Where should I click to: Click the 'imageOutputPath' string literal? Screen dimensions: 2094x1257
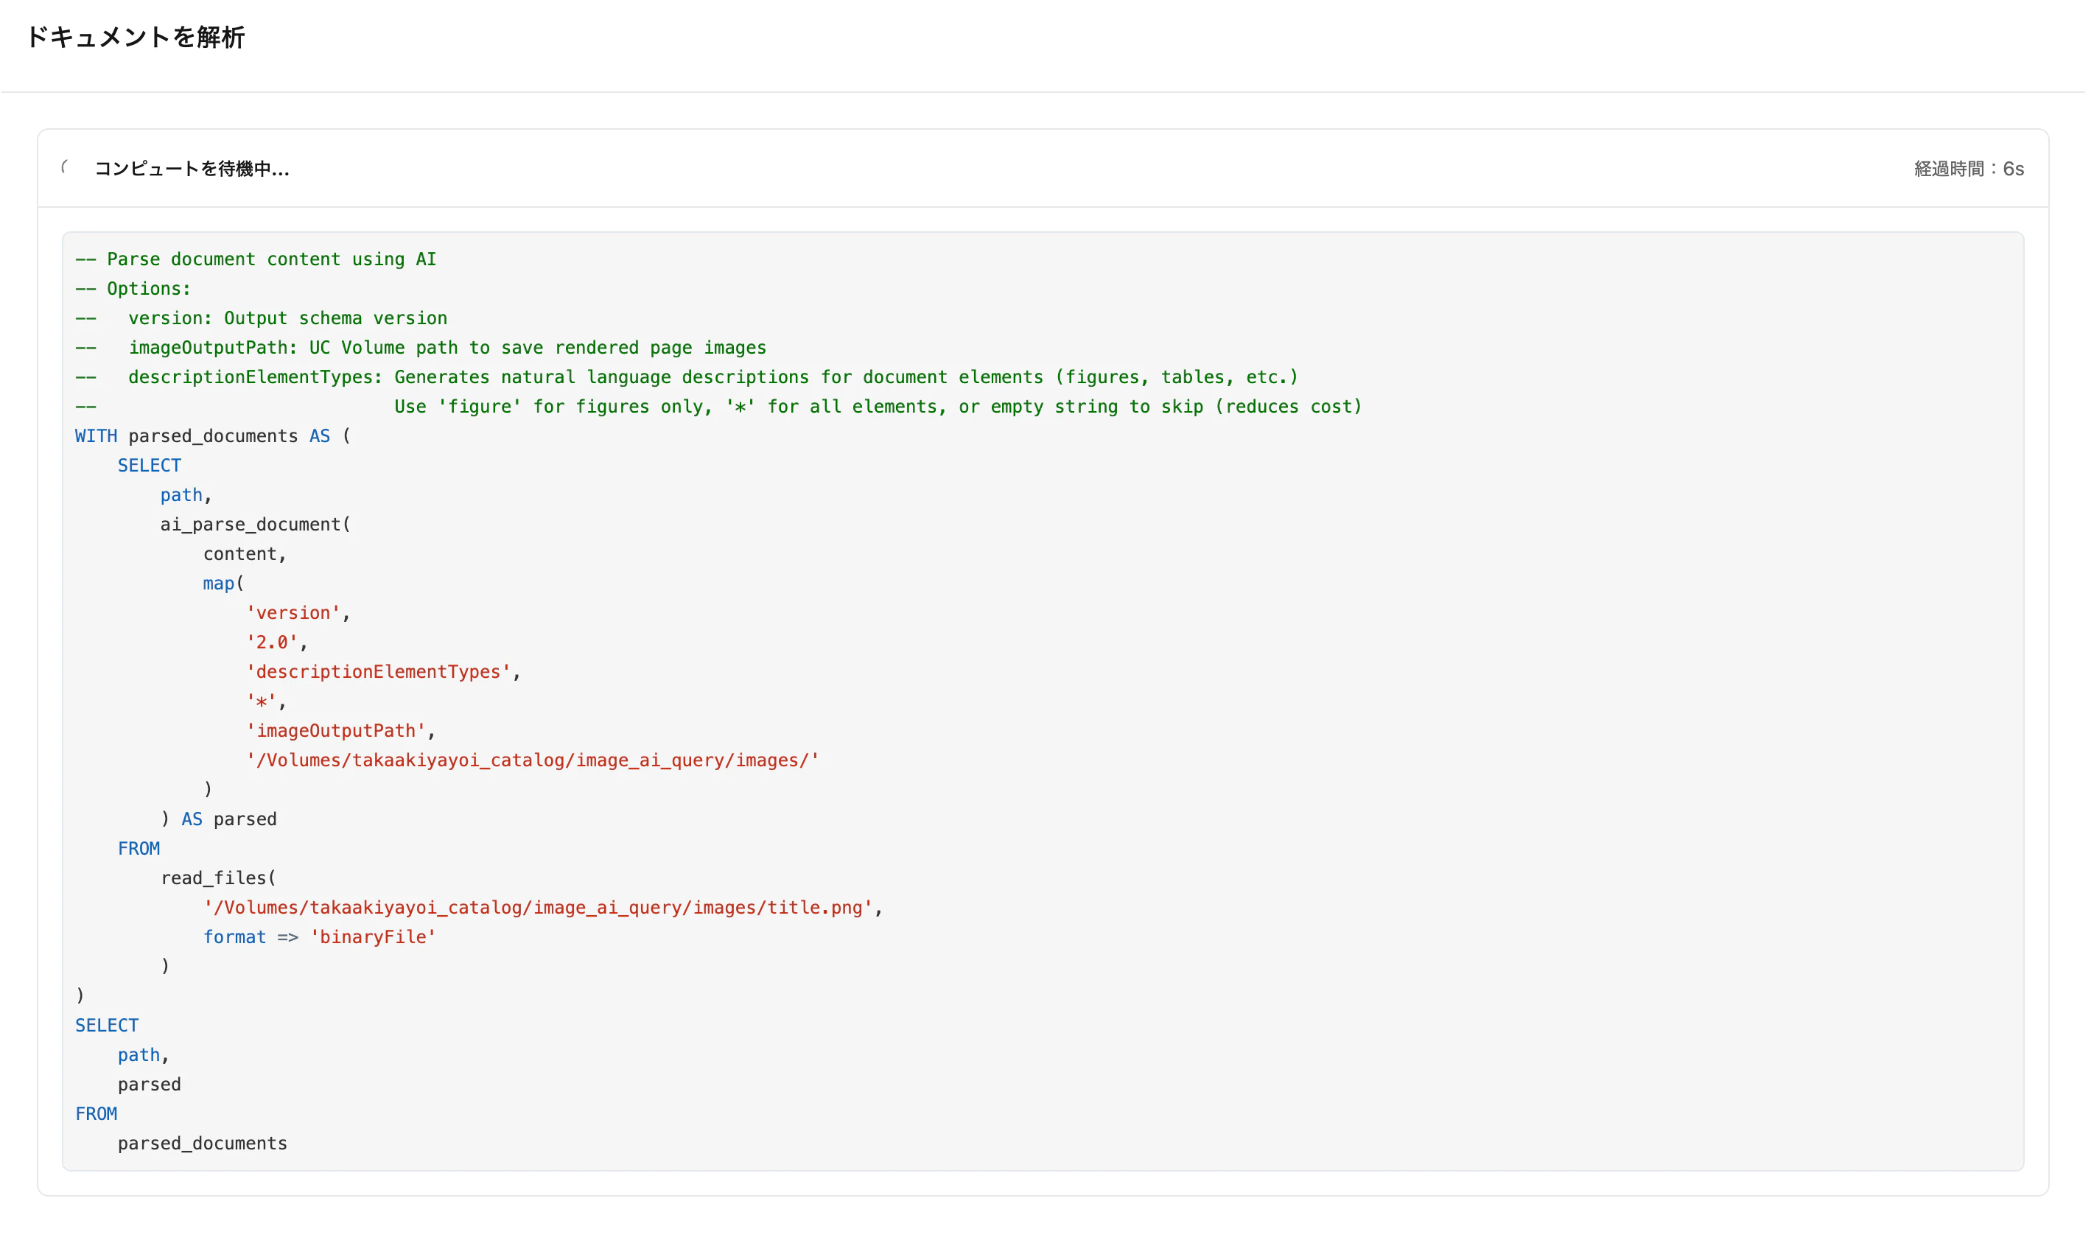336,731
